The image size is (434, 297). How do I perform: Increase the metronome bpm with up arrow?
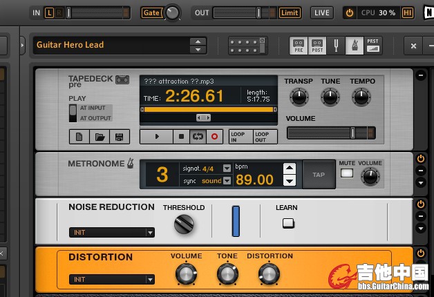290,168
